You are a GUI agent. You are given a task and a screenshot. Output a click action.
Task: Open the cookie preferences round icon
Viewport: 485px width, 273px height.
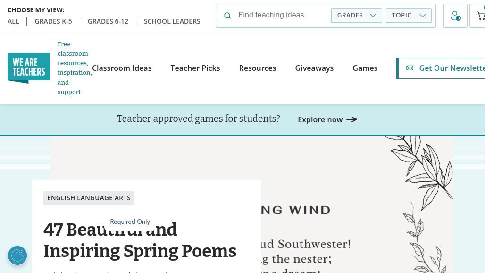coord(17,256)
